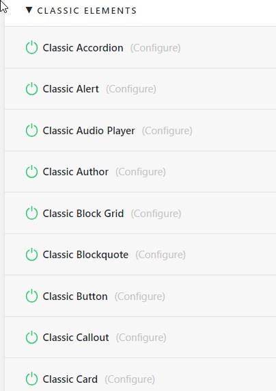The image size is (276, 391).
Task: Open Configure for Classic Accordion
Action: 155,48
